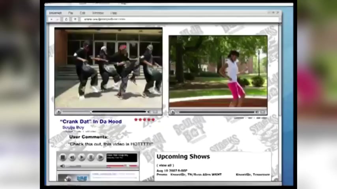
Task: Click the User Comments heading
Action: pos(88,137)
